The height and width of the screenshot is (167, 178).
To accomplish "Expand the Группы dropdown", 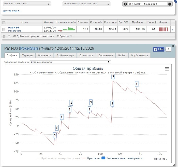I will (x=65, y=36).
